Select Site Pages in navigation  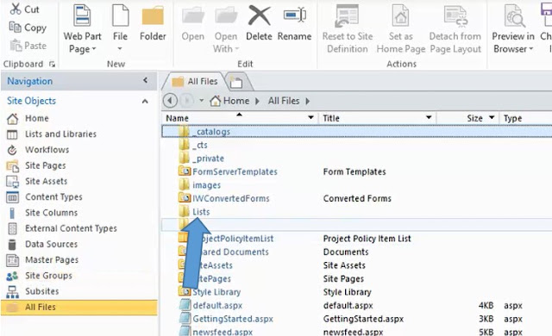pyautogui.click(x=46, y=165)
